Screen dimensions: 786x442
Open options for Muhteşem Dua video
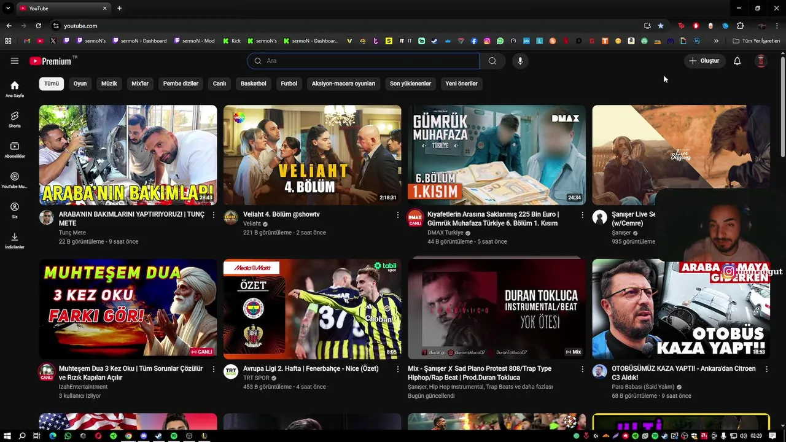(214, 369)
